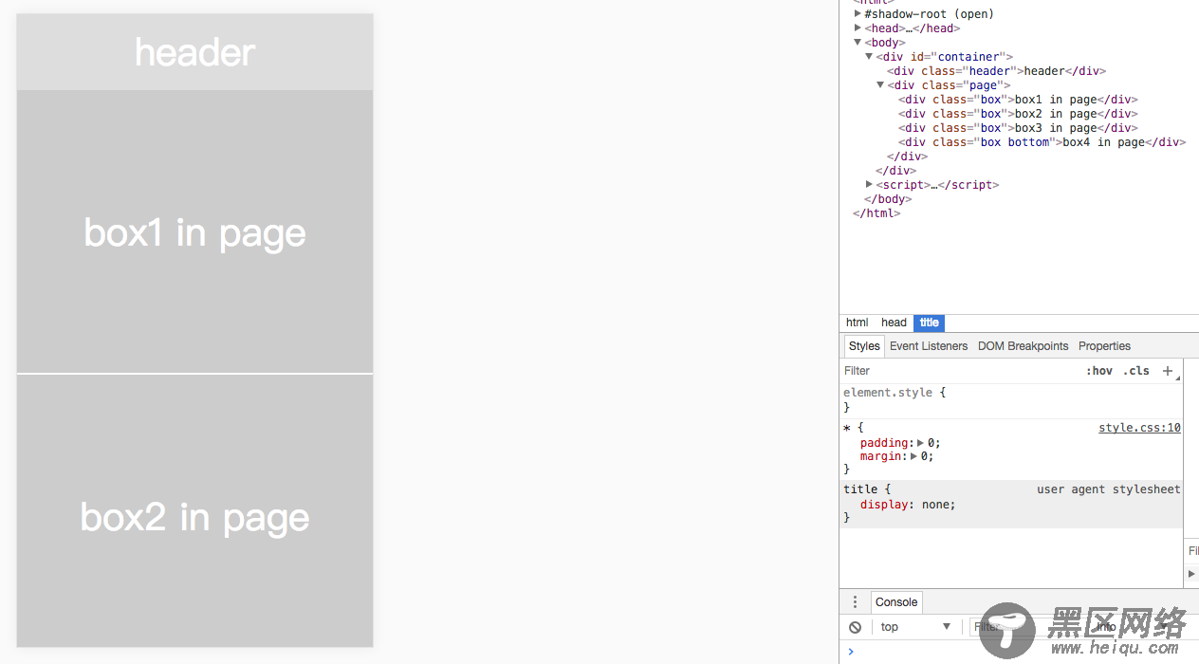This screenshot has width=1199, height=664.
Task: Click the display: none declaration
Action: click(908, 505)
